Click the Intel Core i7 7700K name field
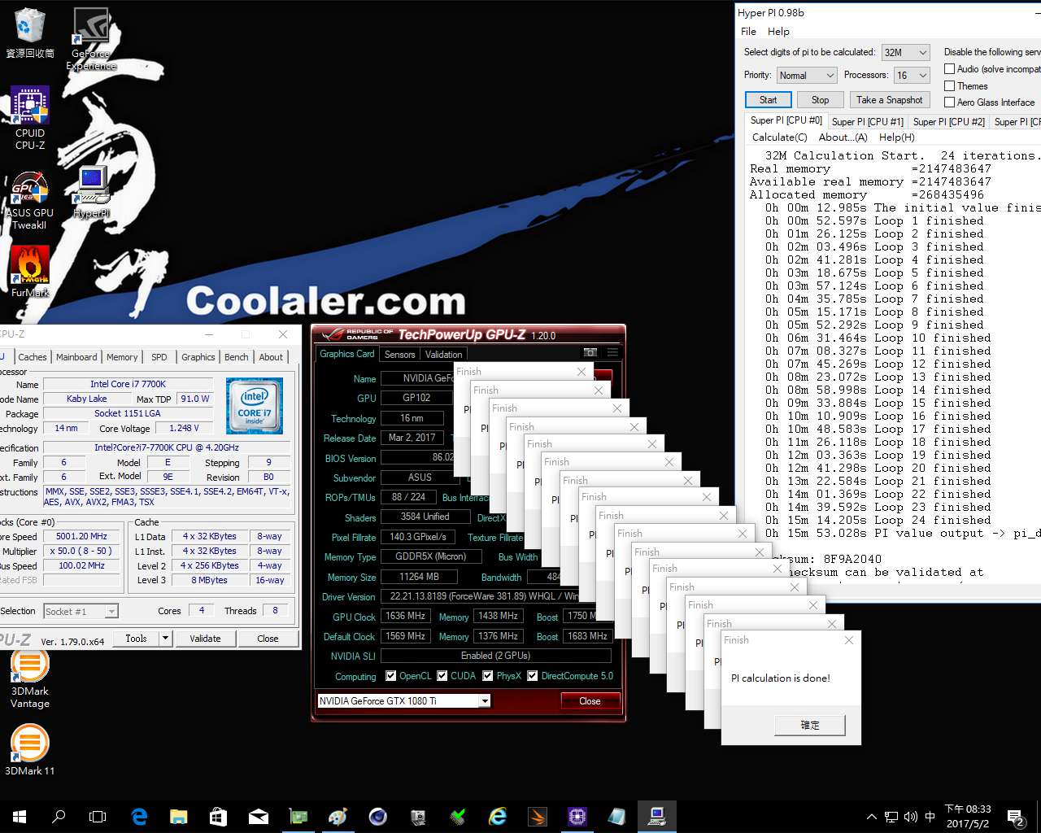The image size is (1041, 833). click(128, 384)
